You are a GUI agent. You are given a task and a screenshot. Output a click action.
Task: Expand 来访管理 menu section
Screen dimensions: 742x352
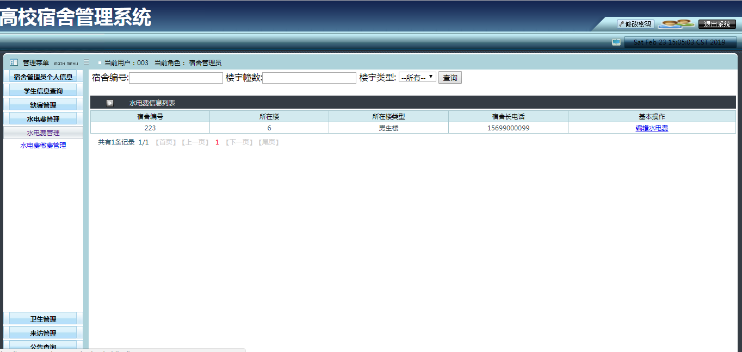(x=43, y=333)
